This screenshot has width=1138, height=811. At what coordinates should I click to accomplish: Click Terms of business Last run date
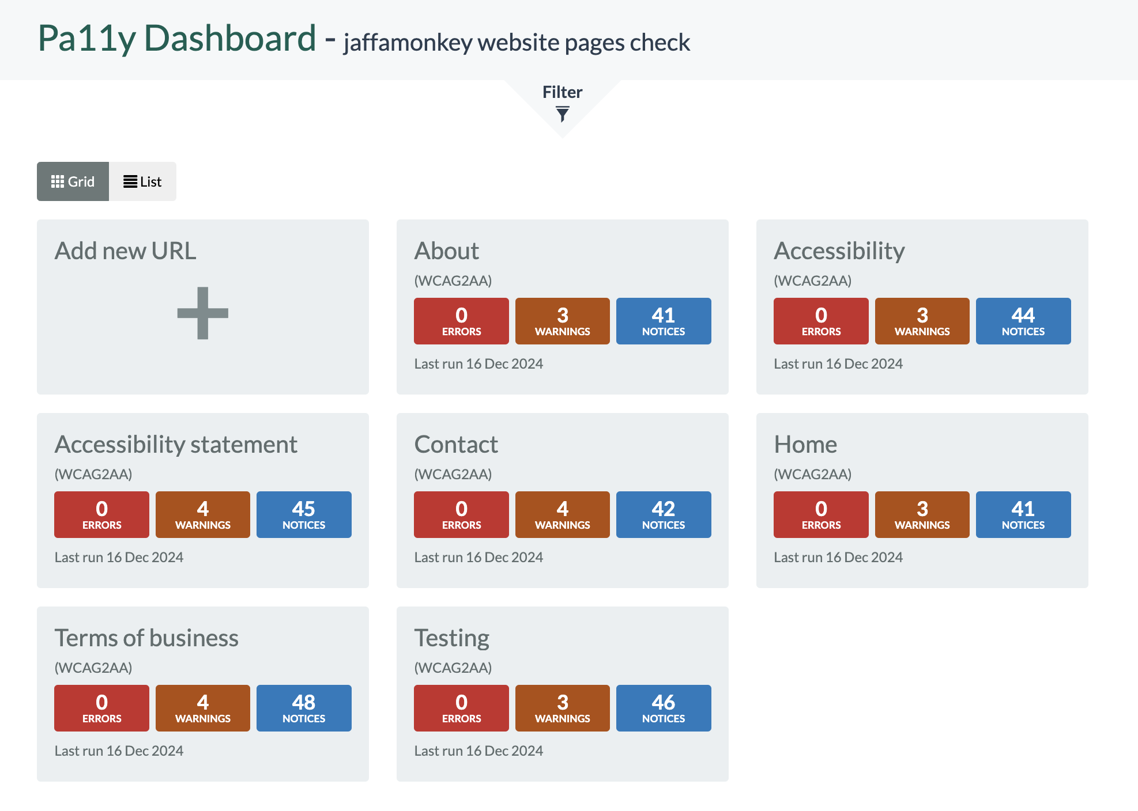click(x=119, y=751)
